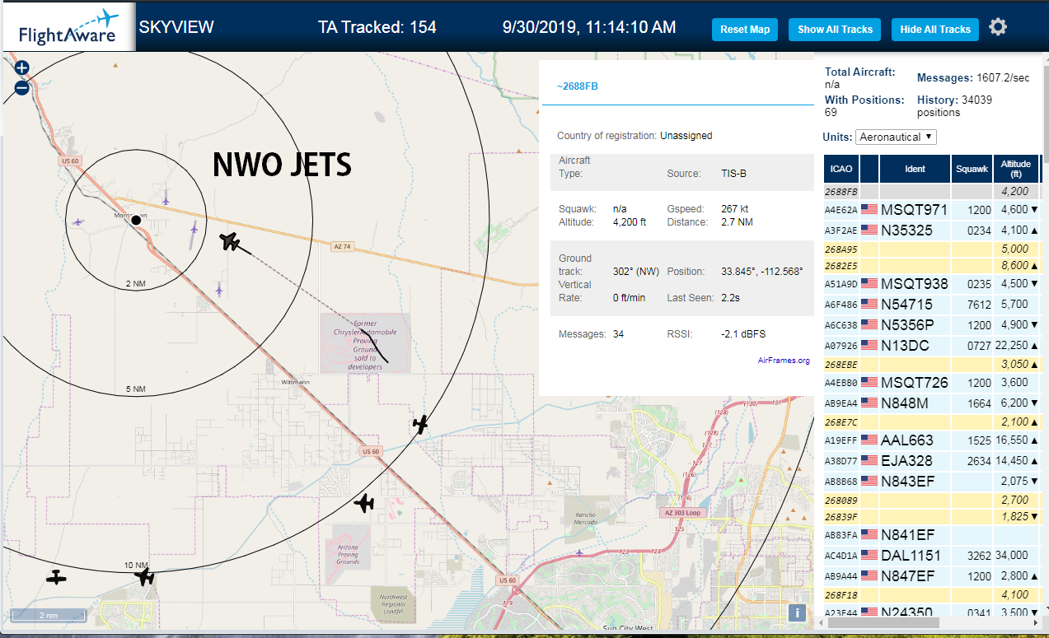Click the SKYVIEW title text
The height and width of the screenshot is (638, 1049).
point(176,27)
